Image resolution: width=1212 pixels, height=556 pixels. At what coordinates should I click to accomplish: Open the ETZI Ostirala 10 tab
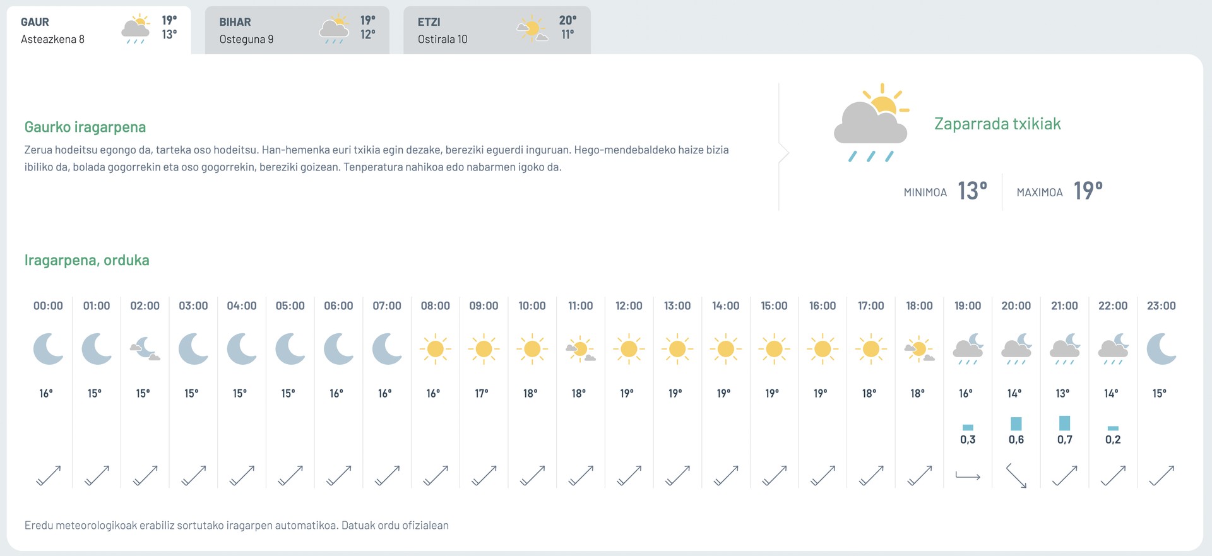coord(497,30)
